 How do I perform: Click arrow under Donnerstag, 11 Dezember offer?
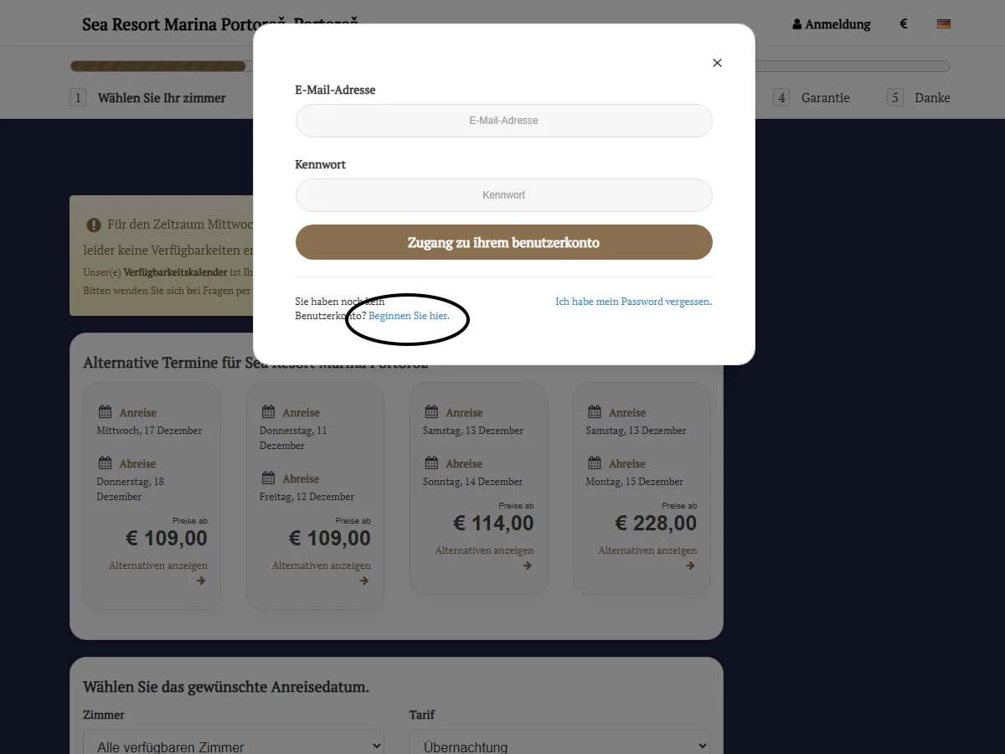[x=363, y=581]
